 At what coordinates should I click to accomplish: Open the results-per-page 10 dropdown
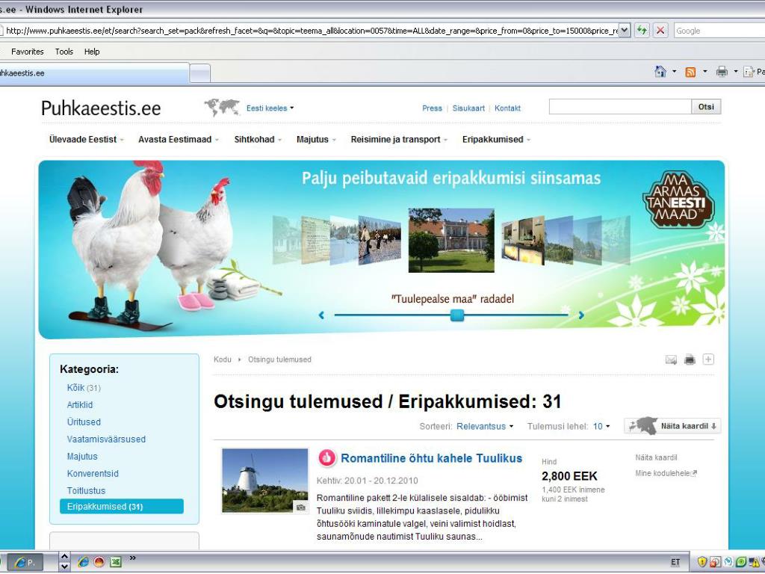tap(601, 426)
